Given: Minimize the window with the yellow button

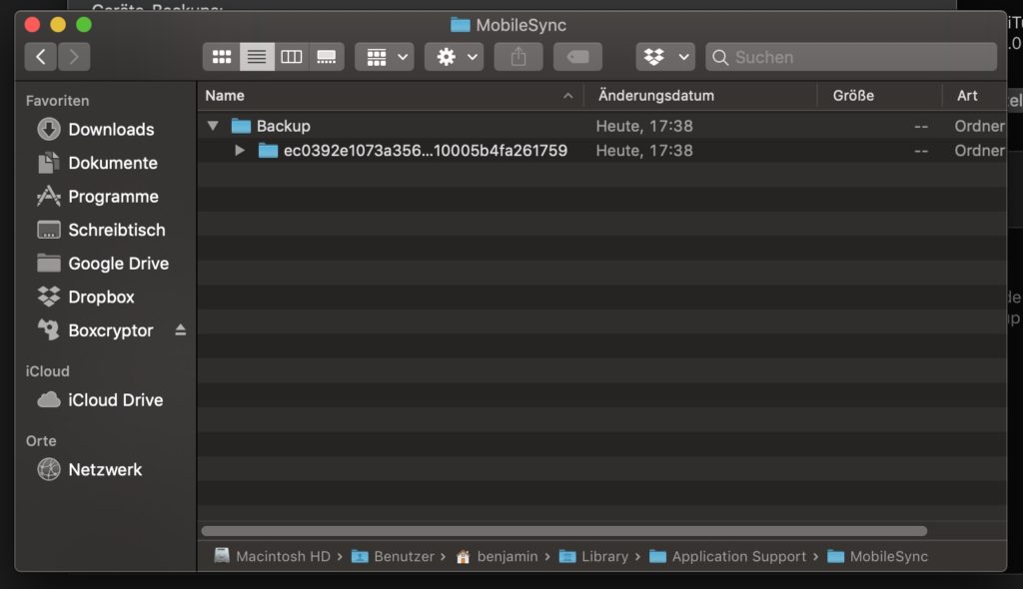Looking at the screenshot, I should coord(58,25).
